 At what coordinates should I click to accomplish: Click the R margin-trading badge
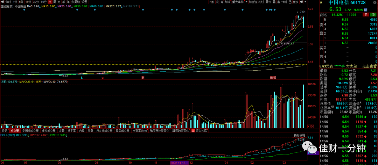[x=321, y=3]
